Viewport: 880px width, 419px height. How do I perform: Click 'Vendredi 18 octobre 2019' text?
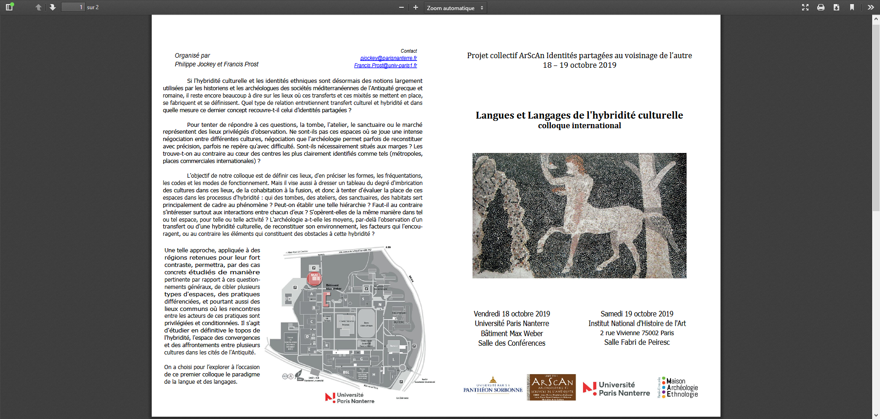(512, 314)
